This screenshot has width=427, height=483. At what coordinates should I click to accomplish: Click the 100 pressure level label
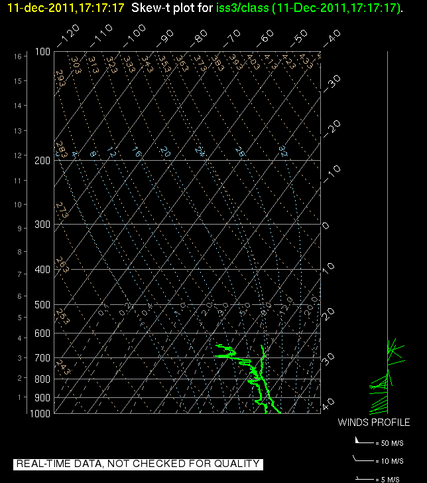click(x=42, y=52)
